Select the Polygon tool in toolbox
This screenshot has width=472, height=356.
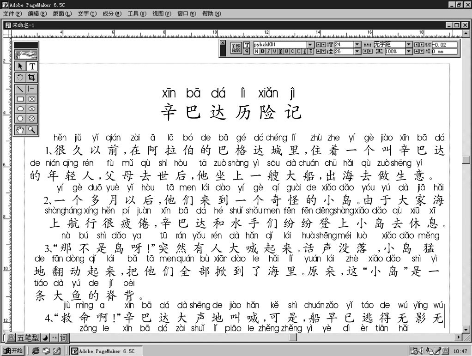pos(20,119)
